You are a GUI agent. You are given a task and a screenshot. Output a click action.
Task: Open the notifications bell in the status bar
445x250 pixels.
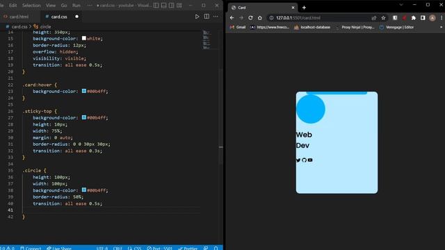tap(216, 248)
